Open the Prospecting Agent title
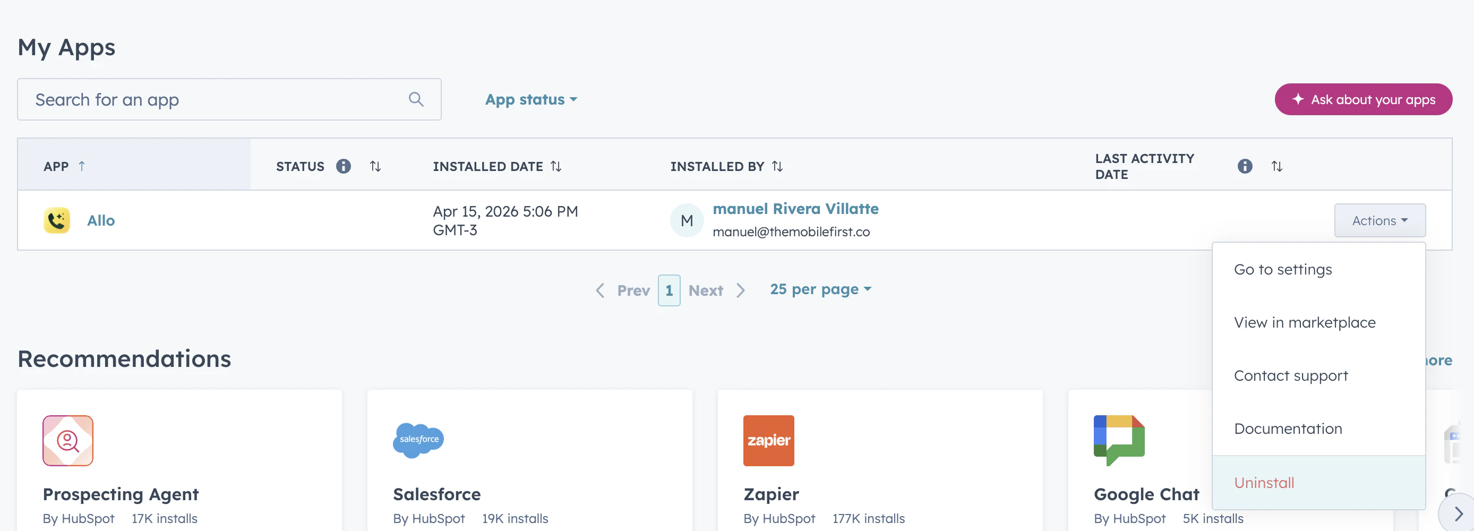Image resolution: width=1474 pixels, height=531 pixels. [x=121, y=494]
